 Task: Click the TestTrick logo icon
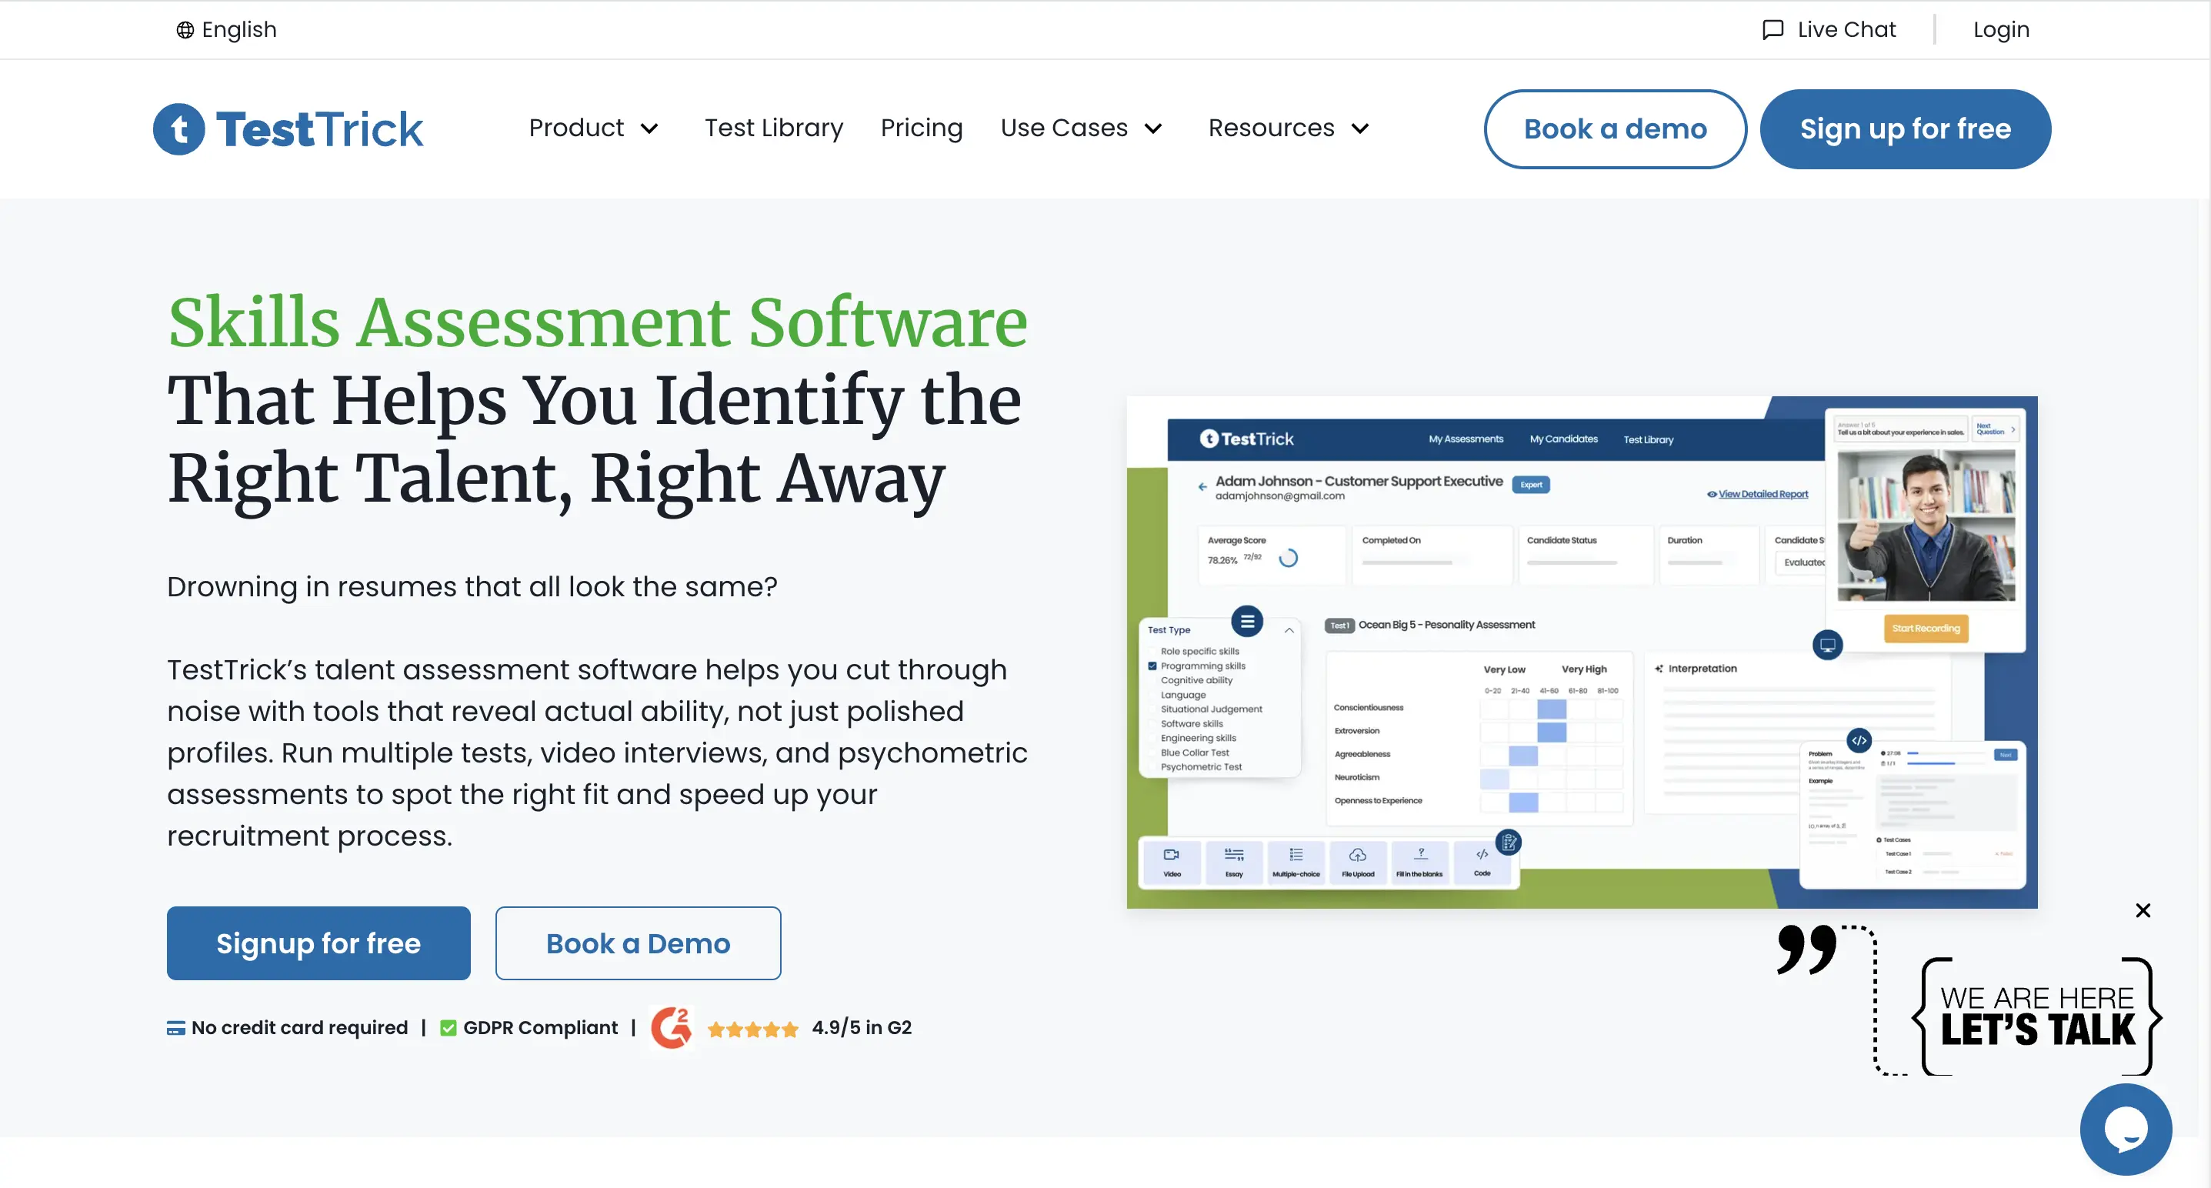178,128
